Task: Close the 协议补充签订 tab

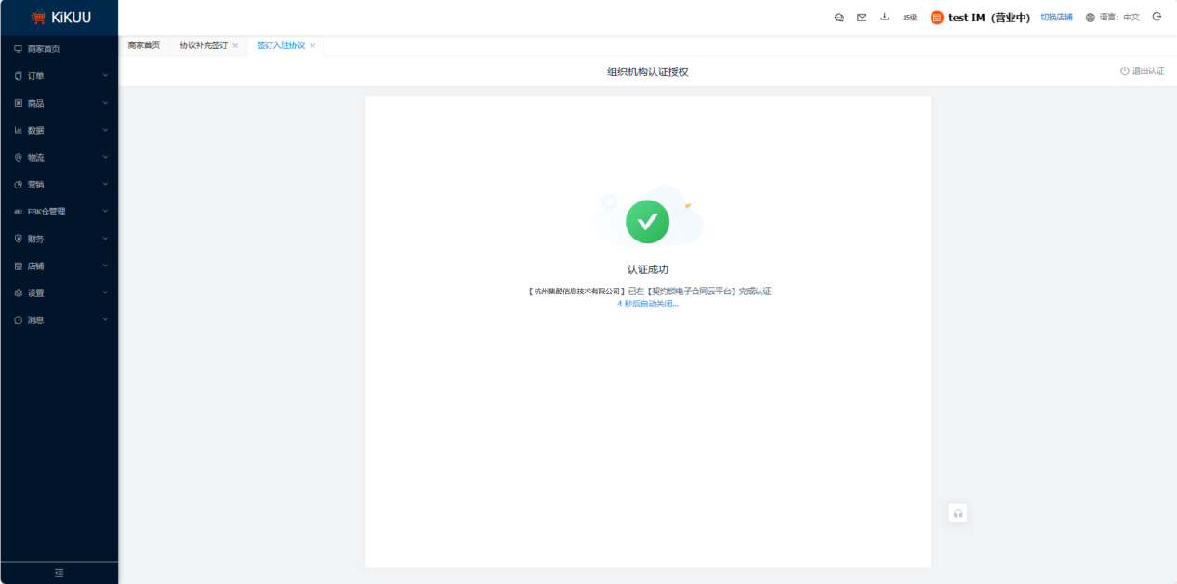Action: click(235, 45)
